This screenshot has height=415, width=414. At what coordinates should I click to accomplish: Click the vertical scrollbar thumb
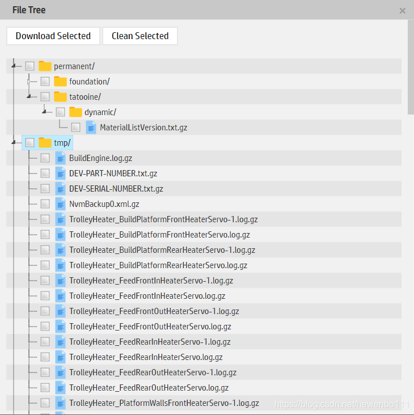point(411,67)
